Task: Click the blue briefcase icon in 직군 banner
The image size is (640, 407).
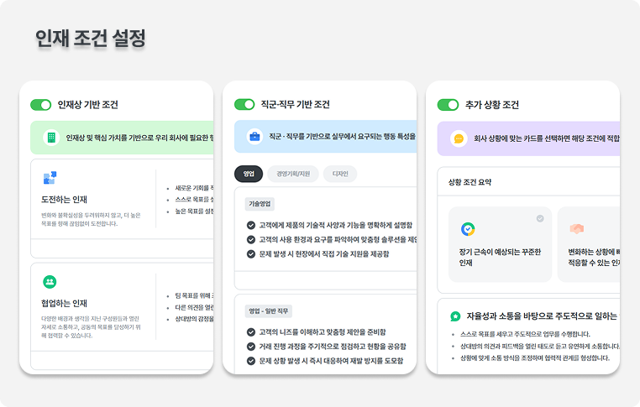Action: (254, 136)
